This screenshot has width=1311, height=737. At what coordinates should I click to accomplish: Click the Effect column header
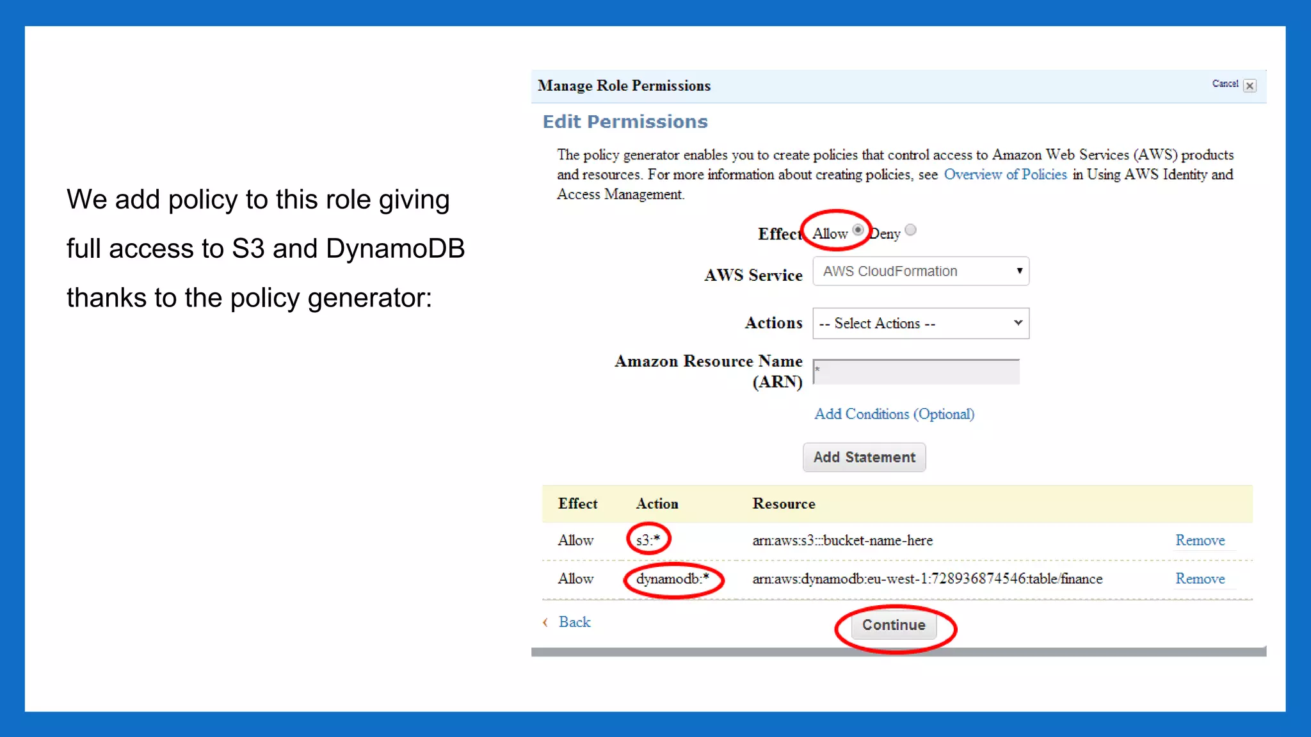[577, 504]
